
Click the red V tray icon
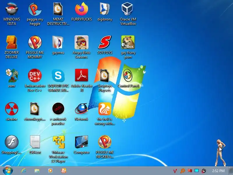click(x=175, y=171)
